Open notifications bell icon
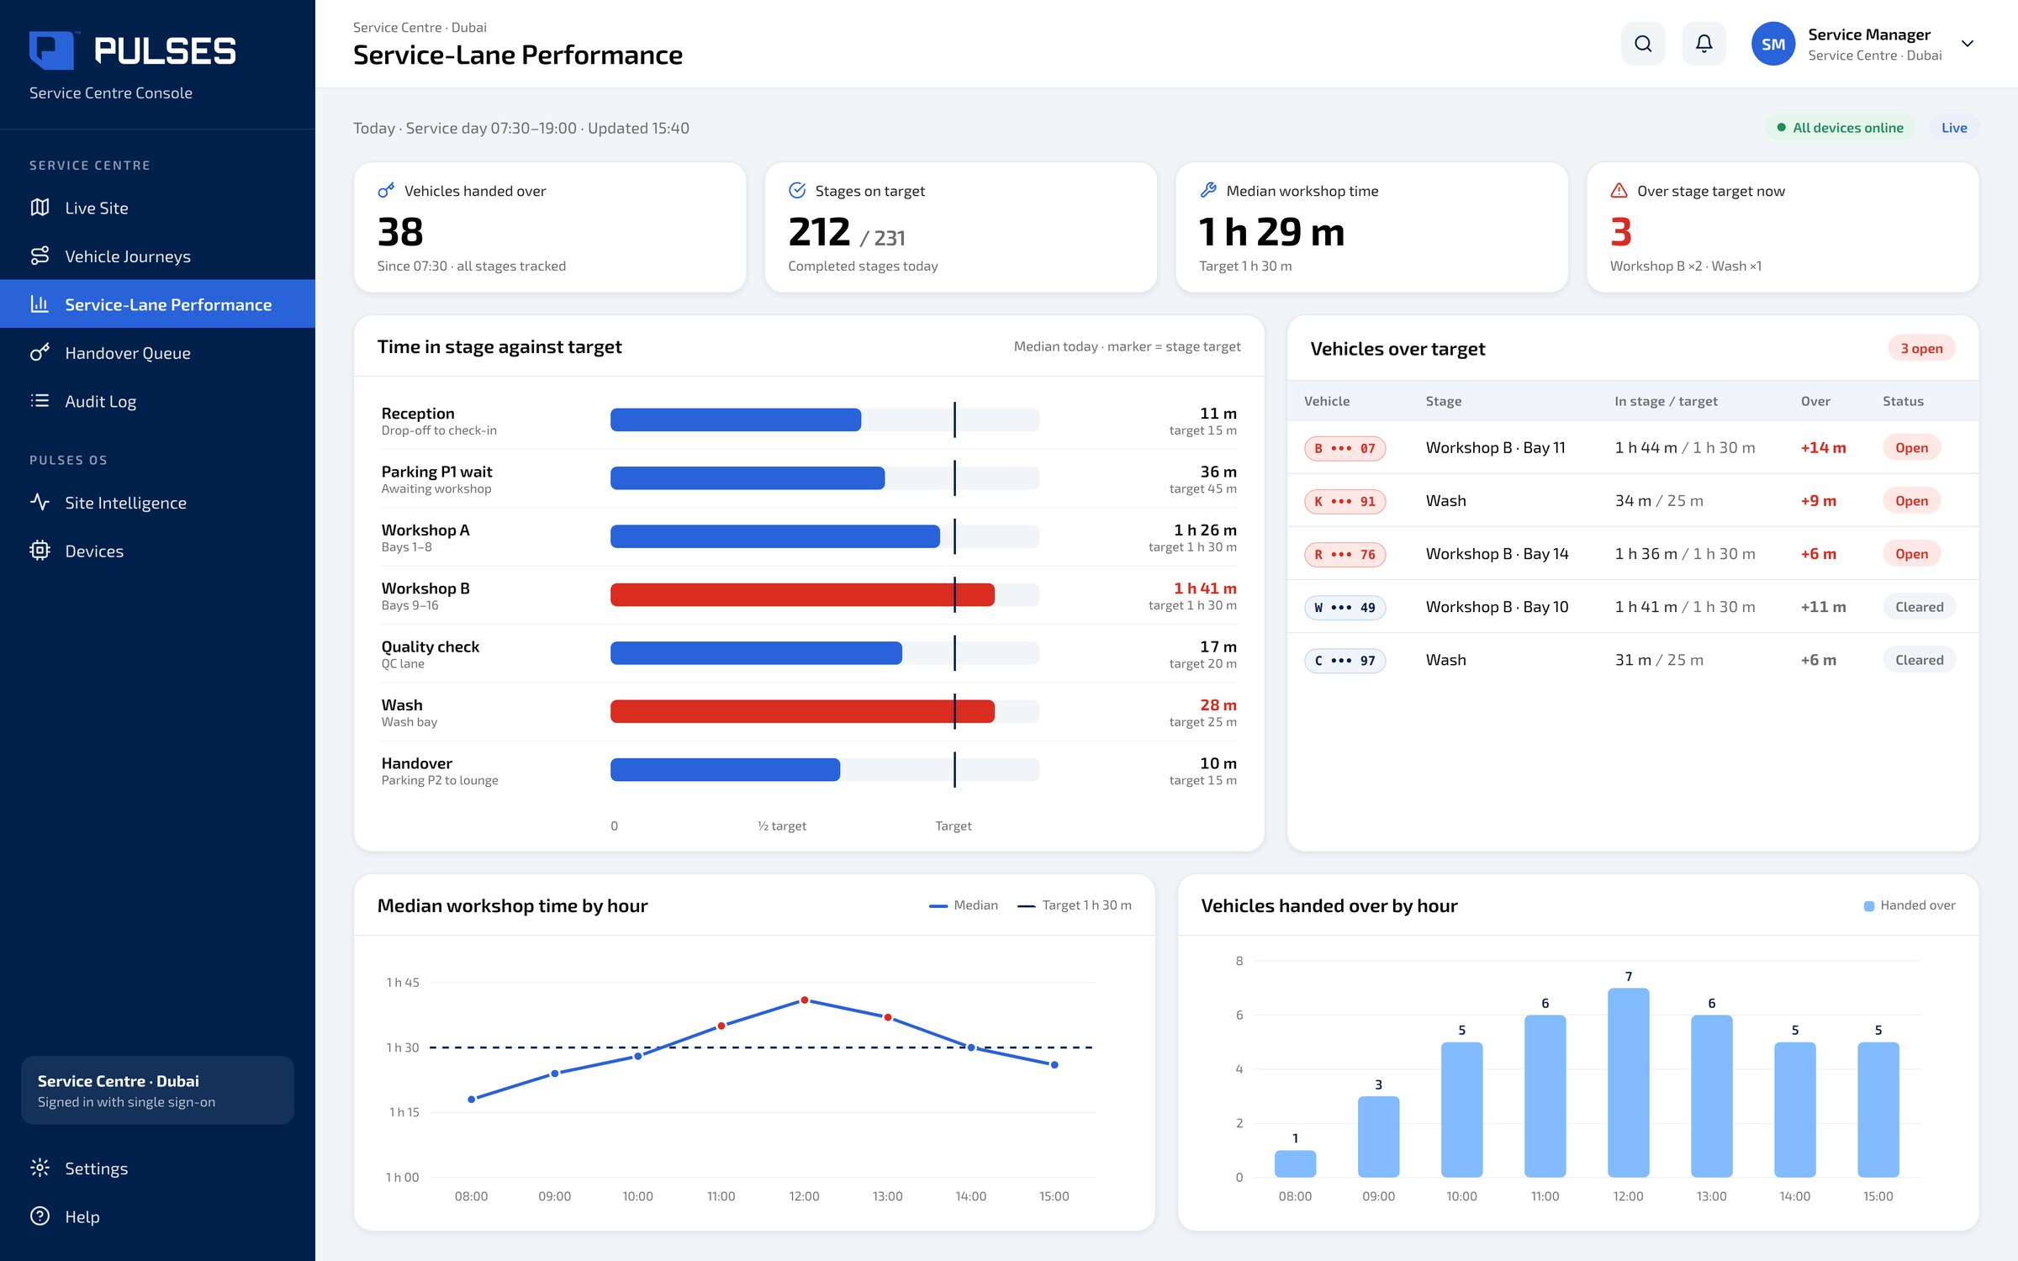The width and height of the screenshot is (2018, 1261). click(1704, 44)
